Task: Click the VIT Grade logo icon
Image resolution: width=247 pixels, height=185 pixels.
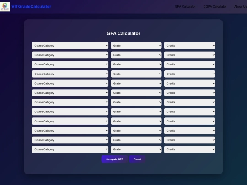Action: (x=5, y=6)
